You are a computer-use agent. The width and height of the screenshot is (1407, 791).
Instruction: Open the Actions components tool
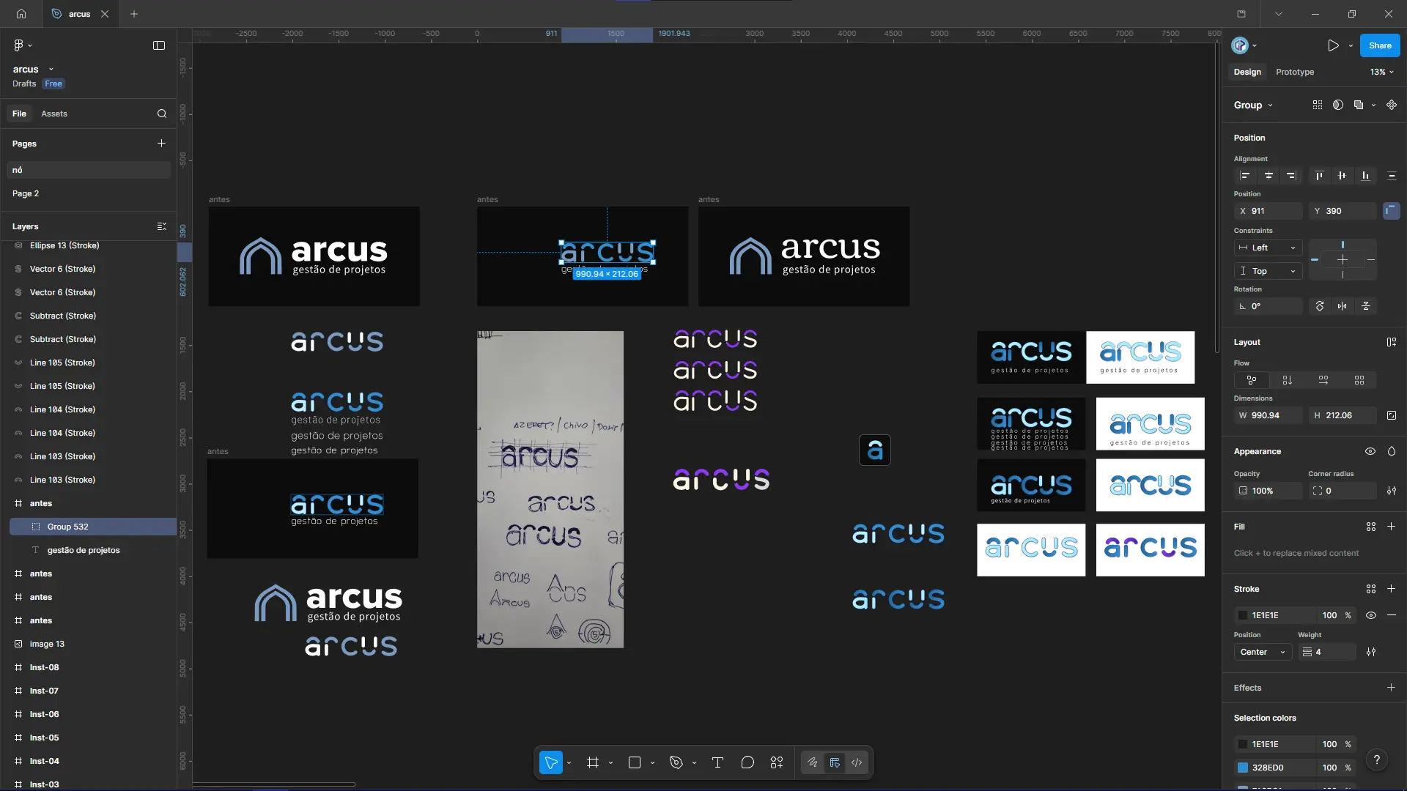click(x=777, y=762)
